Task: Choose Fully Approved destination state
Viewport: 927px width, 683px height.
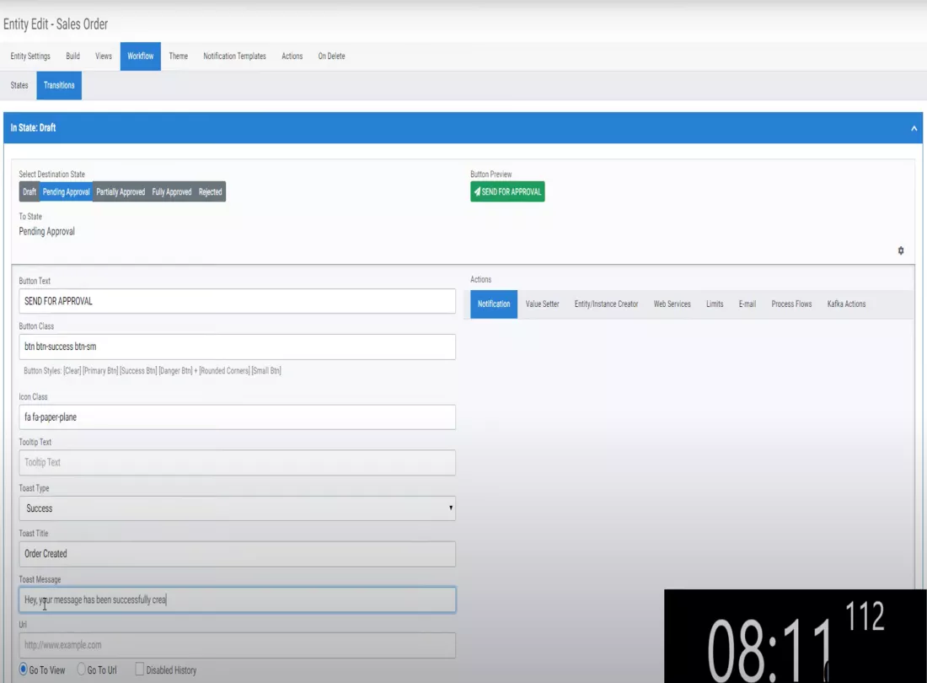Action: pyautogui.click(x=171, y=191)
